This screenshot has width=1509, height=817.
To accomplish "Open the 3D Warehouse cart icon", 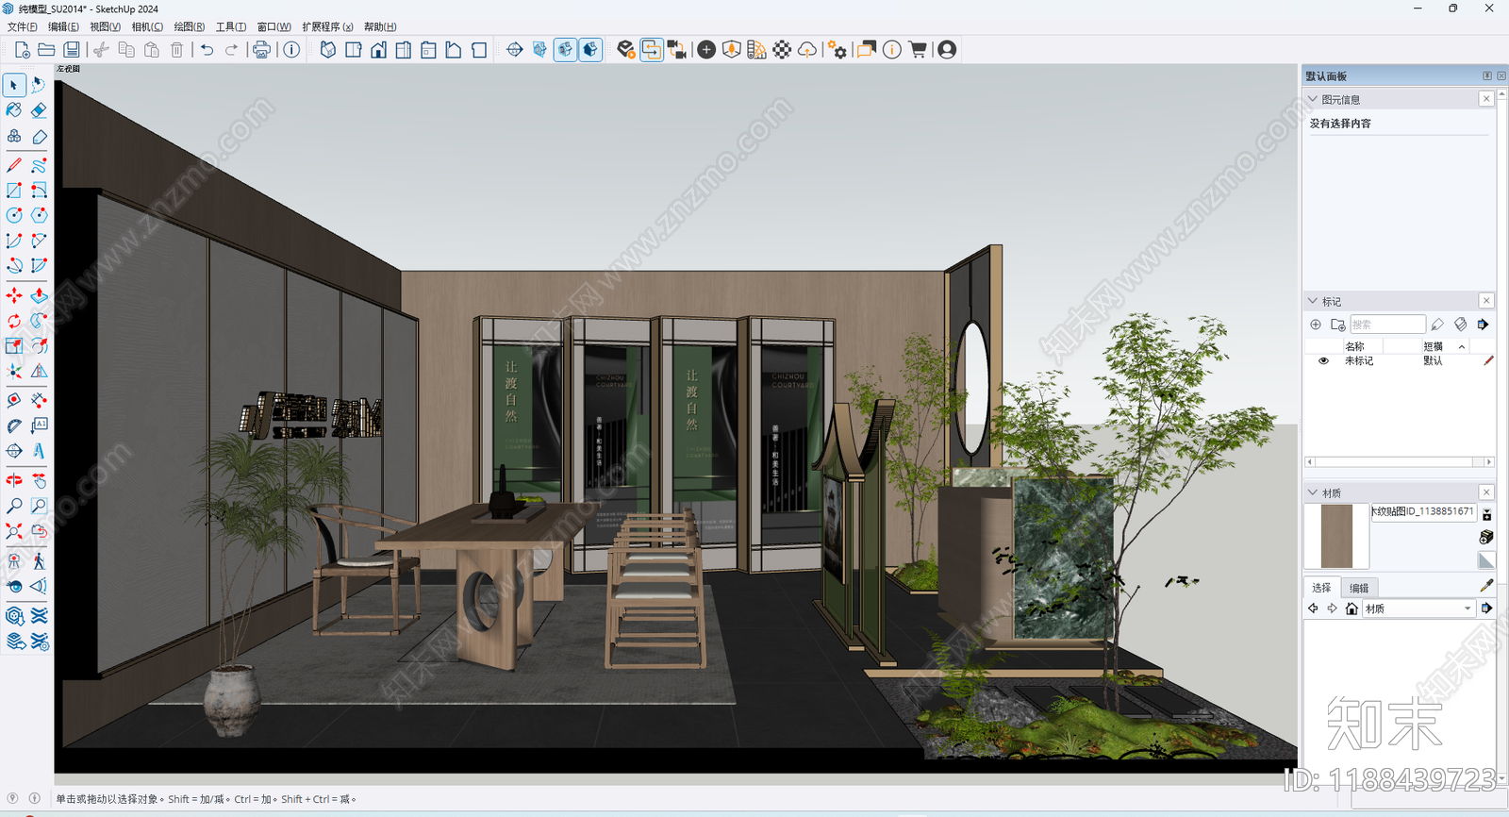I will (918, 50).
